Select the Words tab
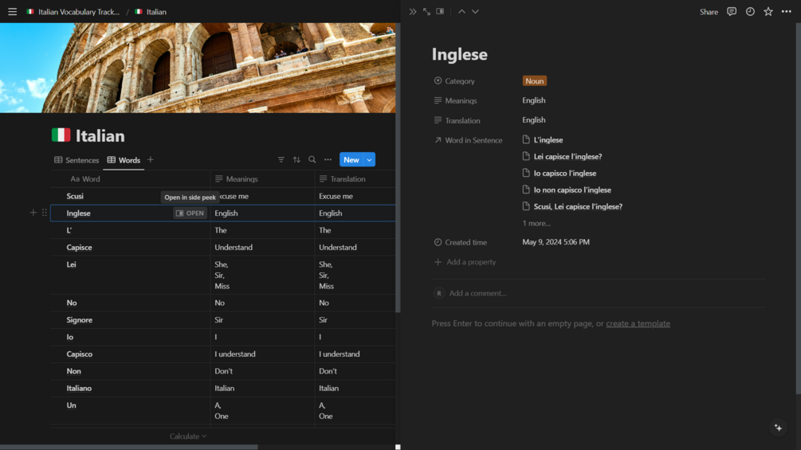This screenshot has height=450, width=801. click(x=124, y=160)
